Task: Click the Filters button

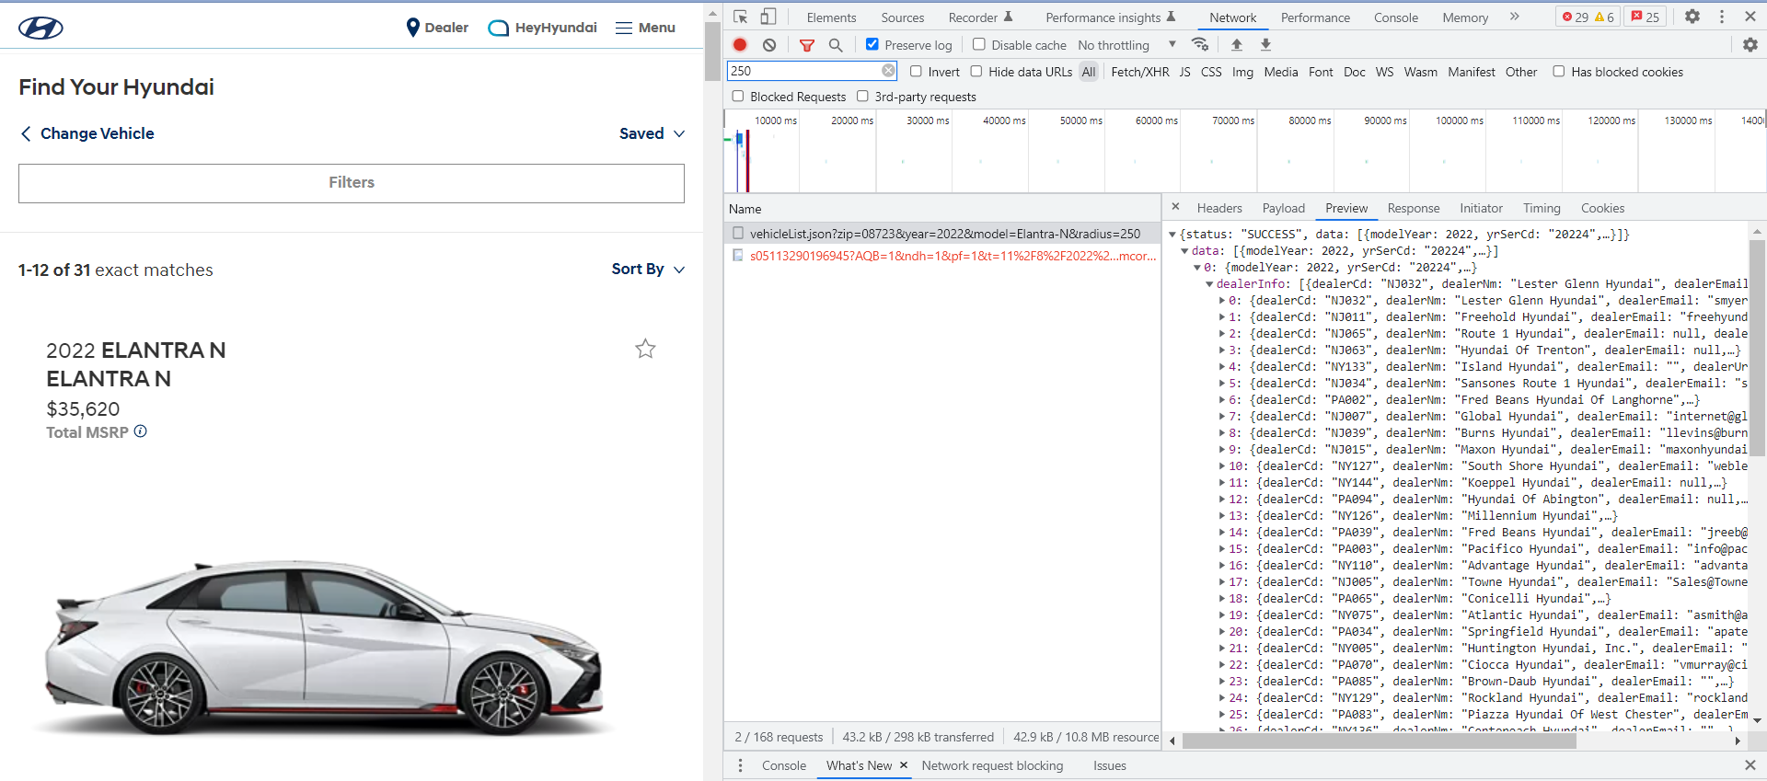Action: click(x=352, y=183)
